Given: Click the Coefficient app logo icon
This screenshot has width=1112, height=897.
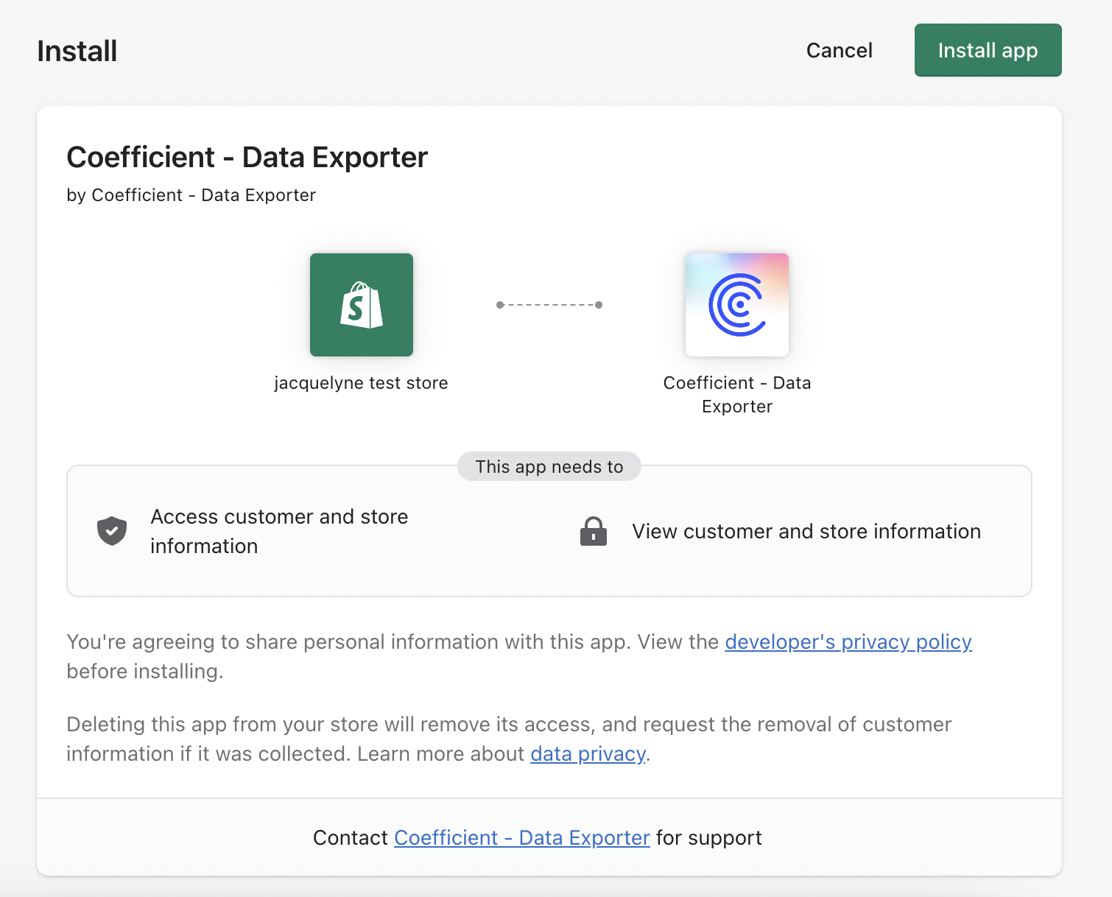Looking at the screenshot, I should pos(736,305).
